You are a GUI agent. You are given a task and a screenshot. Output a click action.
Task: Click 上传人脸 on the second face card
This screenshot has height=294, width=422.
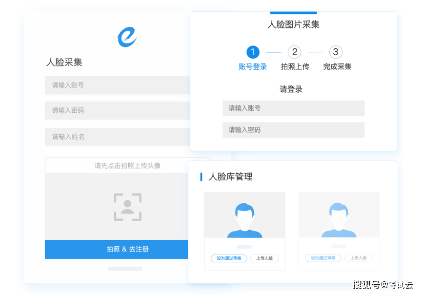[359, 258]
